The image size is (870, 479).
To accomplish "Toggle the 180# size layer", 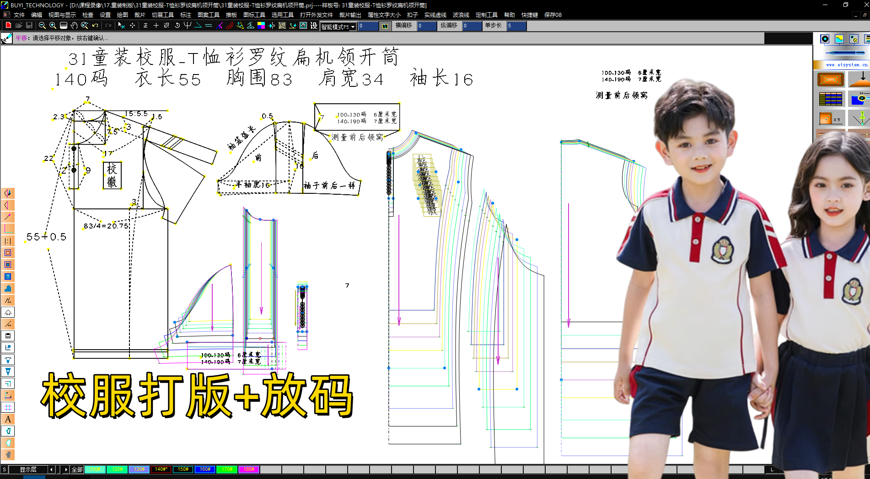I will tap(249, 469).
